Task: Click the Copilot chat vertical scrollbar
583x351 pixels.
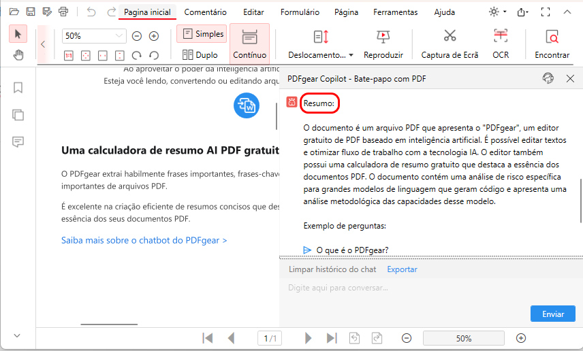Action: tap(581, 201)
